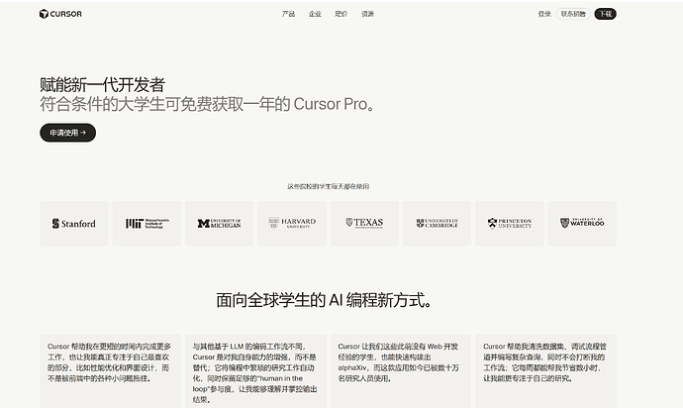Open the 资源 resources menu
Image resolution: width=683 pixels, height=408 pixels.
pyautogui.click(x=367, y=14)
